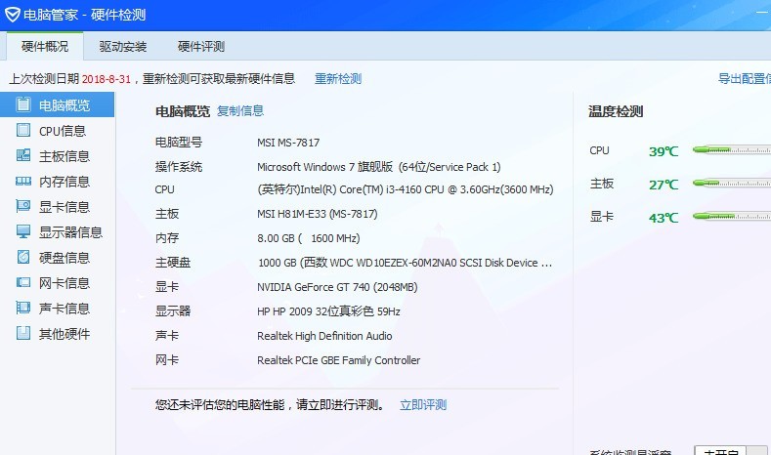Switch to the 驱动安装 tab
The height and width of the screenshot is (455, 771).
(x=123, y=46)
